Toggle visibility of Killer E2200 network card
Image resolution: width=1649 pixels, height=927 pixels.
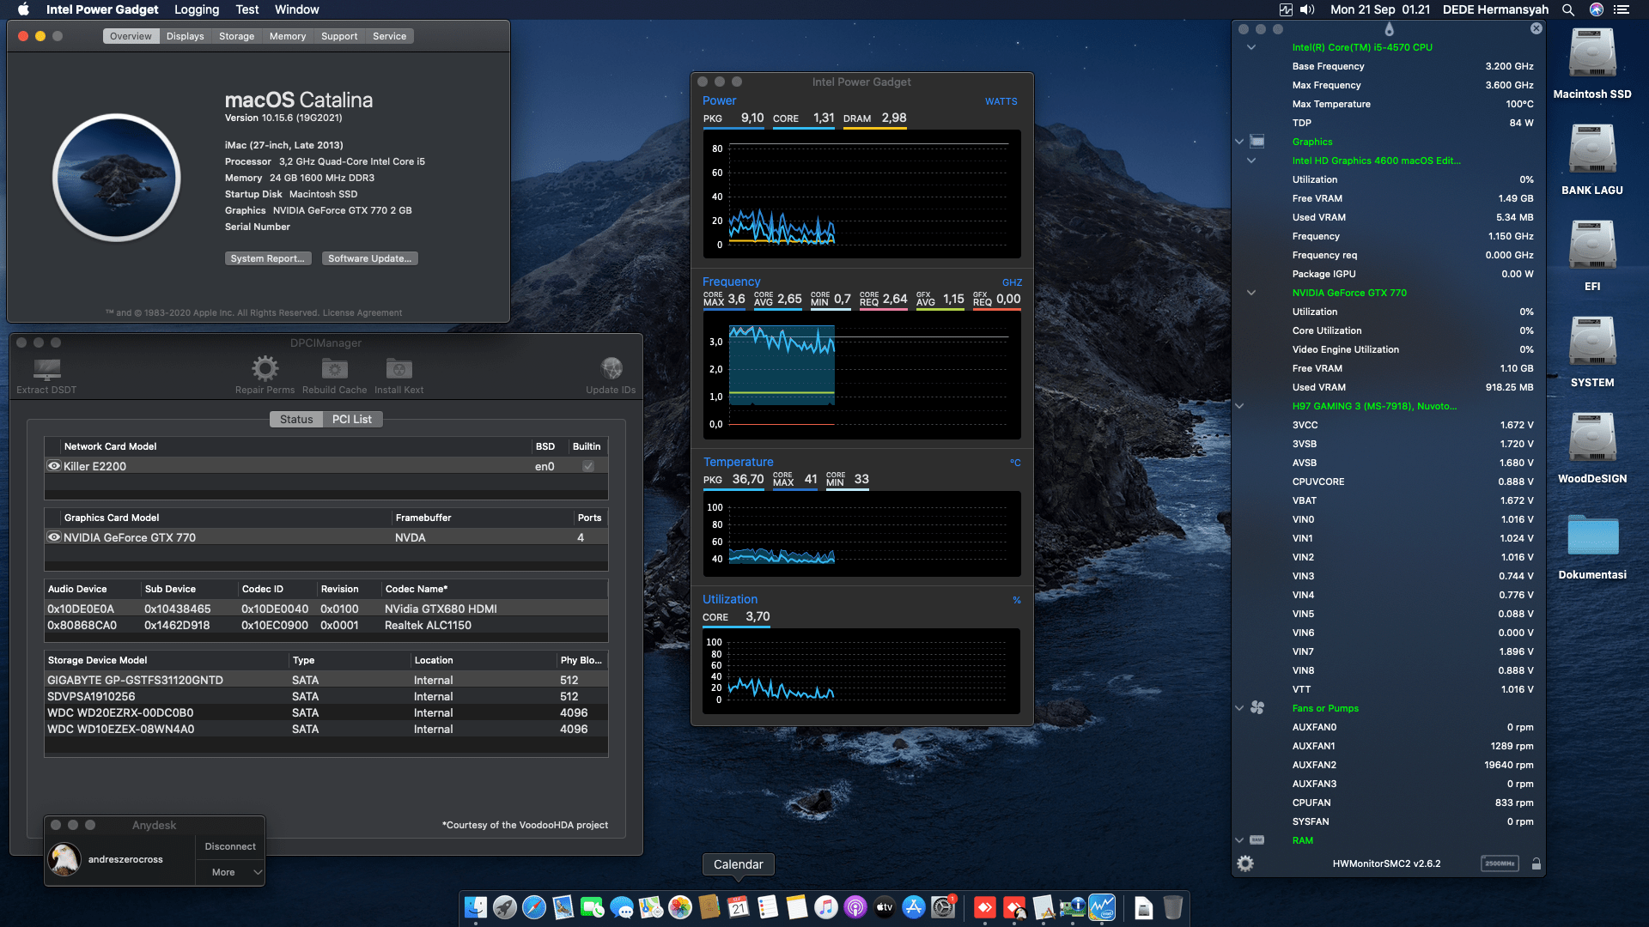[53, 466]
